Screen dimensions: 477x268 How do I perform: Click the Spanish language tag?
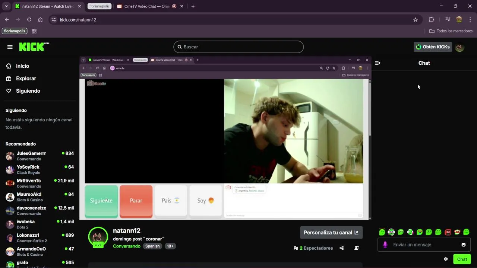tap(152, 246)
